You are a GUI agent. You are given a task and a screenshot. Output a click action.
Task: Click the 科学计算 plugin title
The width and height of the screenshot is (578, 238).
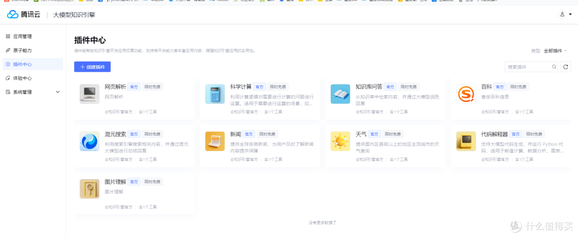click(241, 87)
